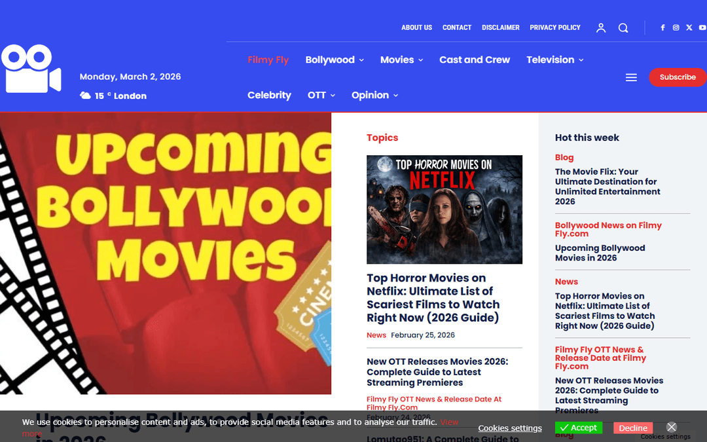Visit the Instagram social icon

676,28
